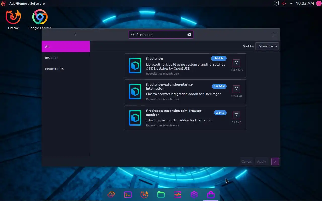This screenshot has width=322, height=201.
Task: Open the file manager from the dock
Action: pyautogui.click(x=161, y=195)
